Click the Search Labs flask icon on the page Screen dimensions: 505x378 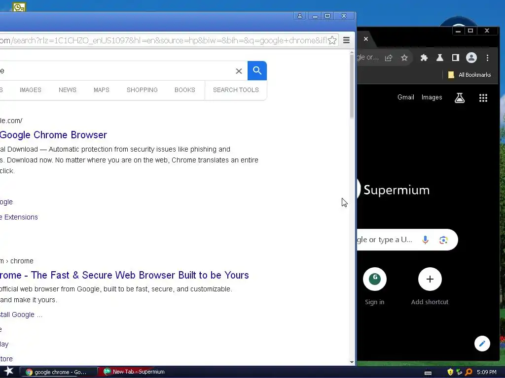click(460, 98)
